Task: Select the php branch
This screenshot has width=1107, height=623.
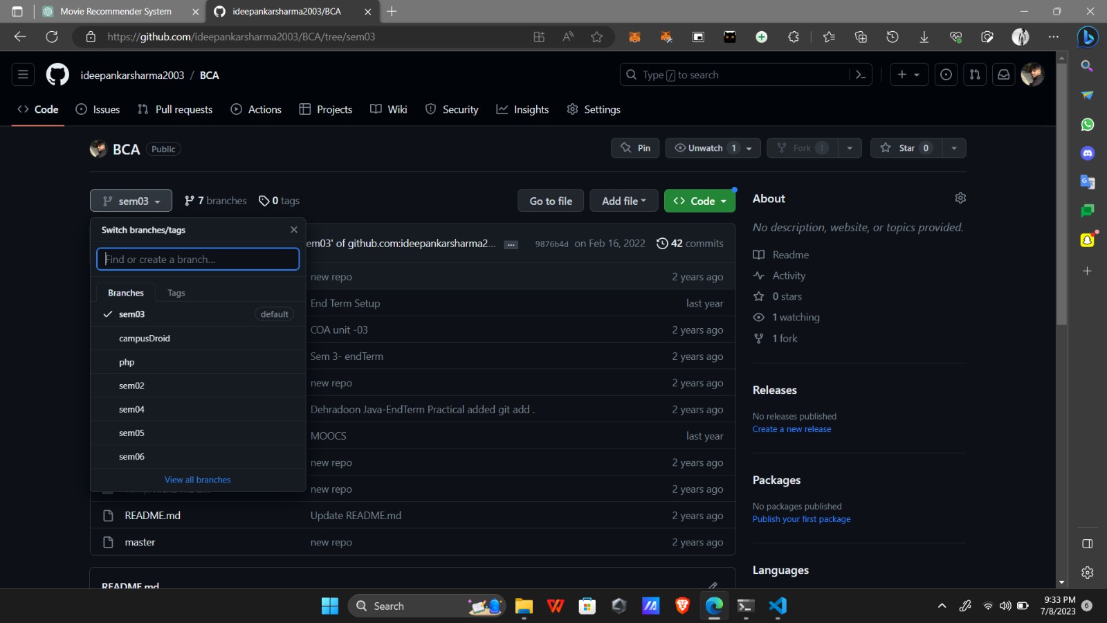Action: [198, 362]
